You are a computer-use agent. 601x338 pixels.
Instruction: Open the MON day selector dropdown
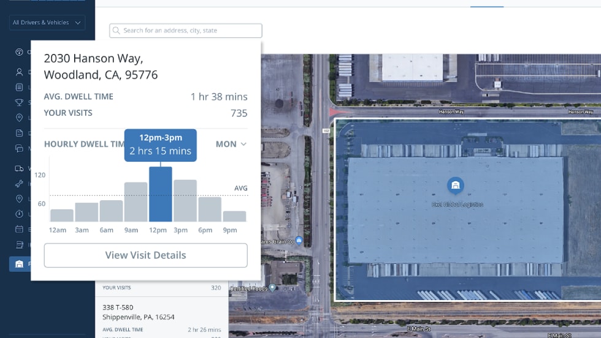231,145
